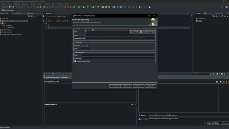Click the Add Signed-off-by pencil icon
229x129 pixels.
point(223,82)
